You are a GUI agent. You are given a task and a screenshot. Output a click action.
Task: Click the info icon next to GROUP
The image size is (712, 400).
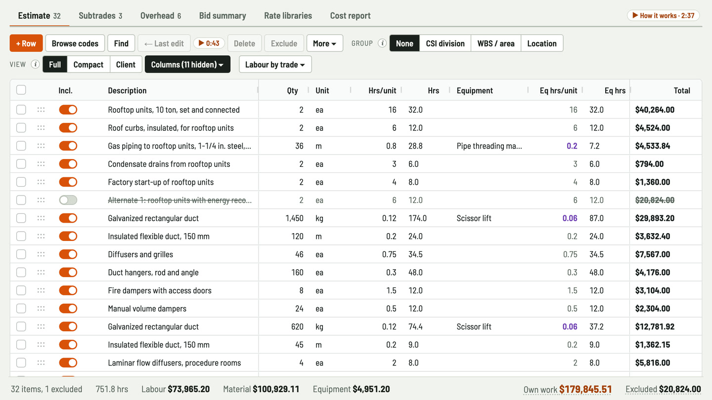[382, 43]
